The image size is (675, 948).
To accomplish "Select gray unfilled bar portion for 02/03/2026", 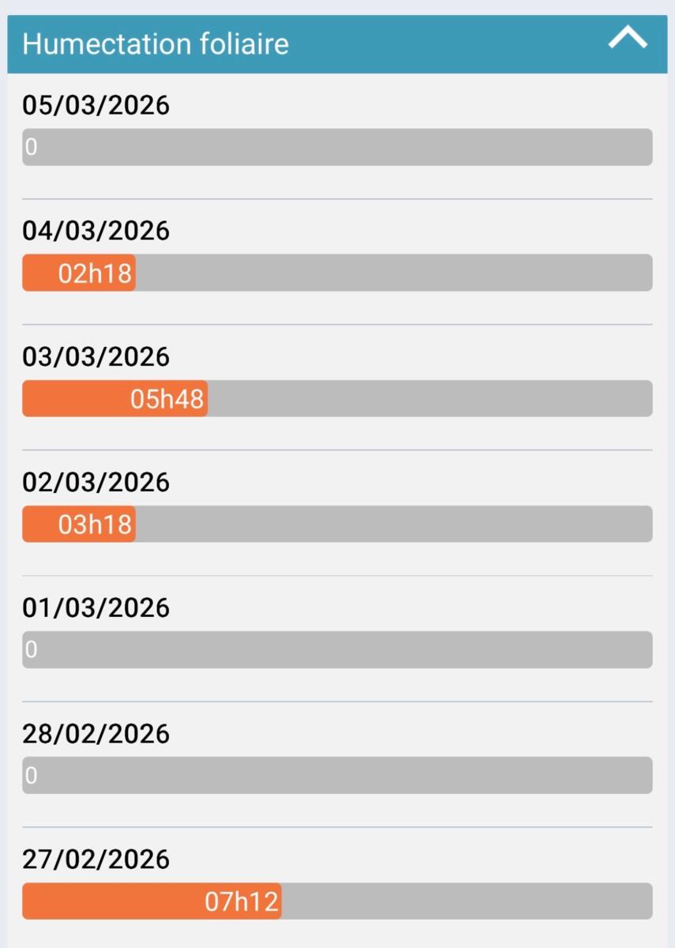I will pos(393,524).
